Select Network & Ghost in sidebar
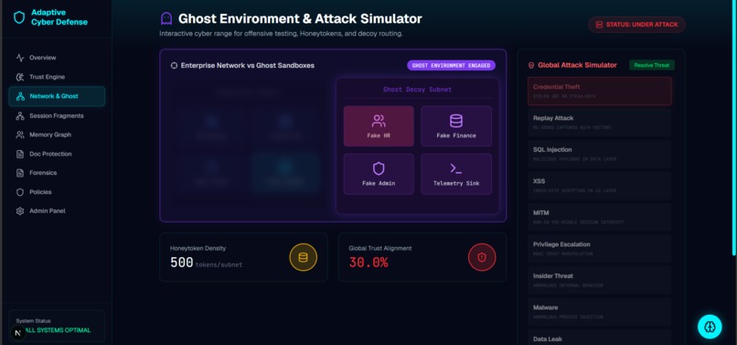 pos(57,96)
